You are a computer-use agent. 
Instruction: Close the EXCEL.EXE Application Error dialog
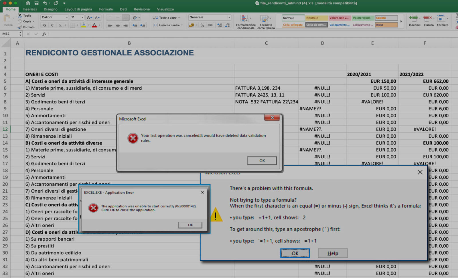point(202,192)
